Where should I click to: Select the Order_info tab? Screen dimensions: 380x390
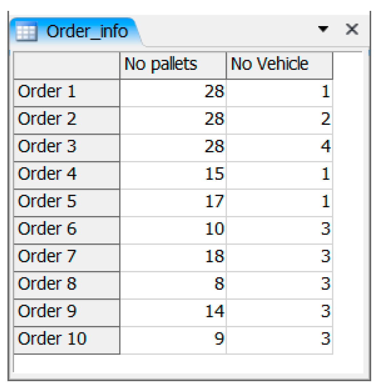[87, 32]
